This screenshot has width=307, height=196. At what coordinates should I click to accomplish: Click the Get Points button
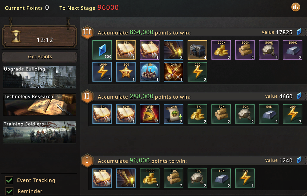[x=40, y=57]
